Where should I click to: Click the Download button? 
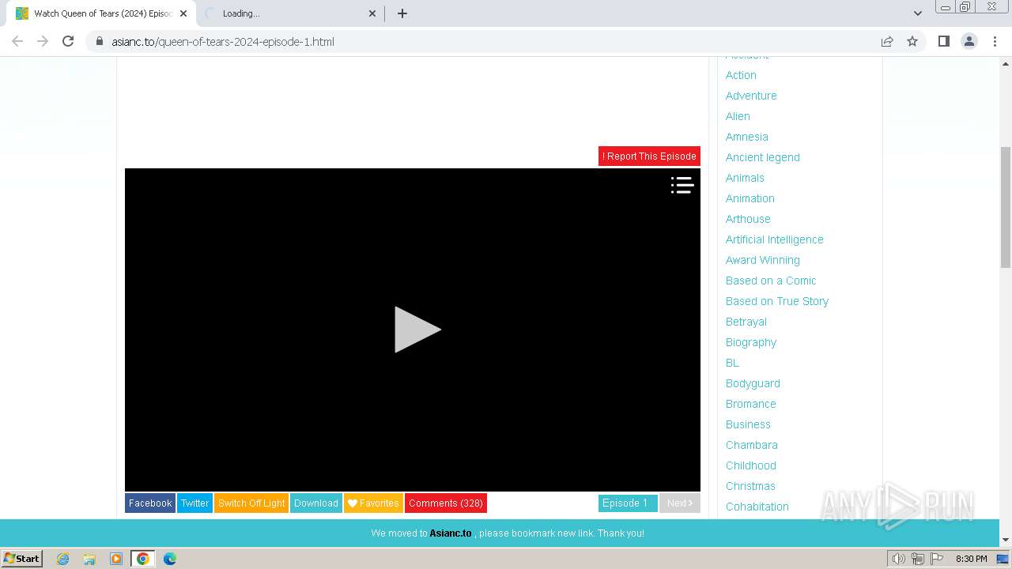[x=316, y=503]
